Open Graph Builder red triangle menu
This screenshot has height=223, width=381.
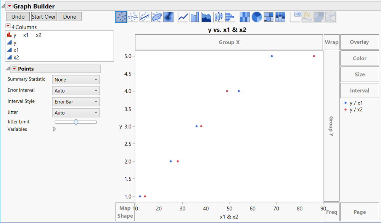10,6
